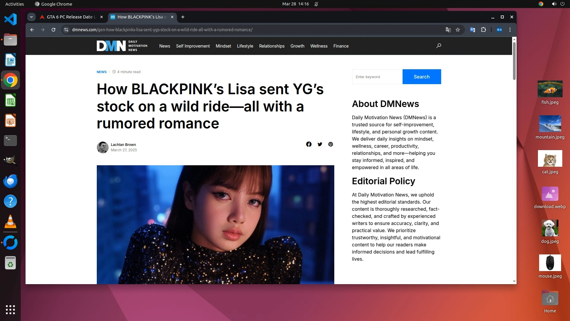Share article via Twitter icon

tap(320, 144)
